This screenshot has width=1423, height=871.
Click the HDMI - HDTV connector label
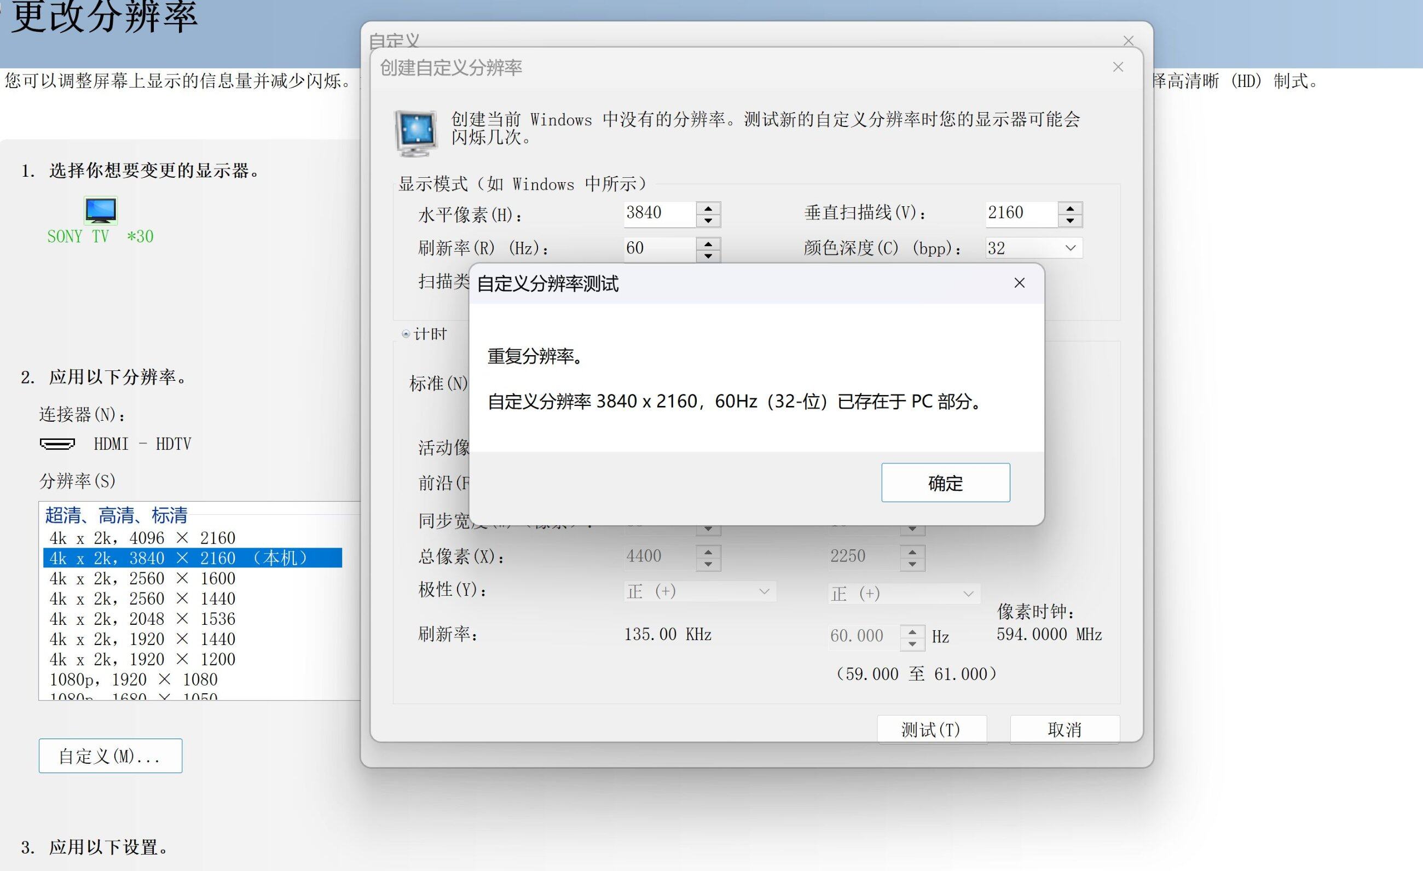[142, 444]
